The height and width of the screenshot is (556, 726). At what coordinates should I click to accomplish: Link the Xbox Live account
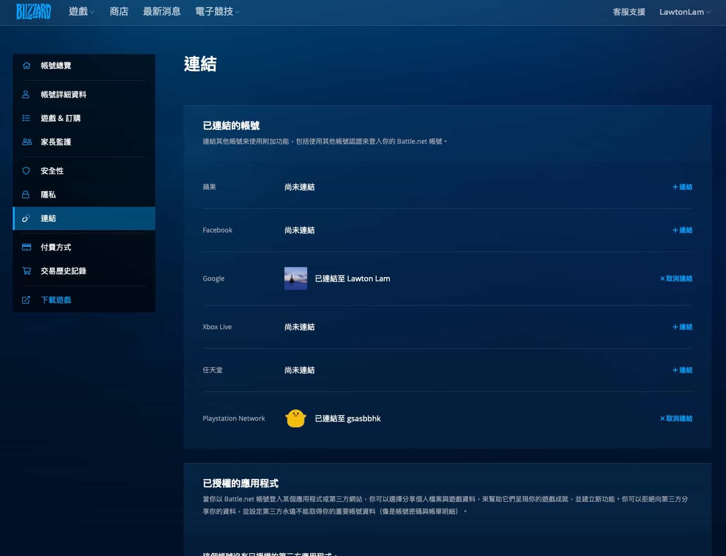click(x=682, y=327)
